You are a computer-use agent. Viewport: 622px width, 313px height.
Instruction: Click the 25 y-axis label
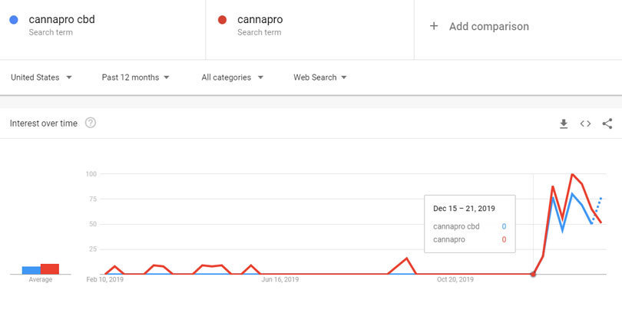coord(93,249)
